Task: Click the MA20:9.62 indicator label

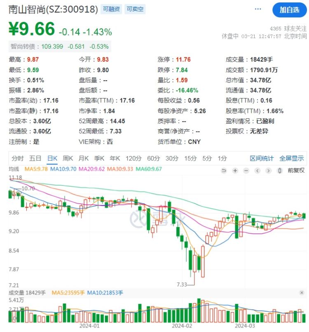Action: click(x=91, y=169)
